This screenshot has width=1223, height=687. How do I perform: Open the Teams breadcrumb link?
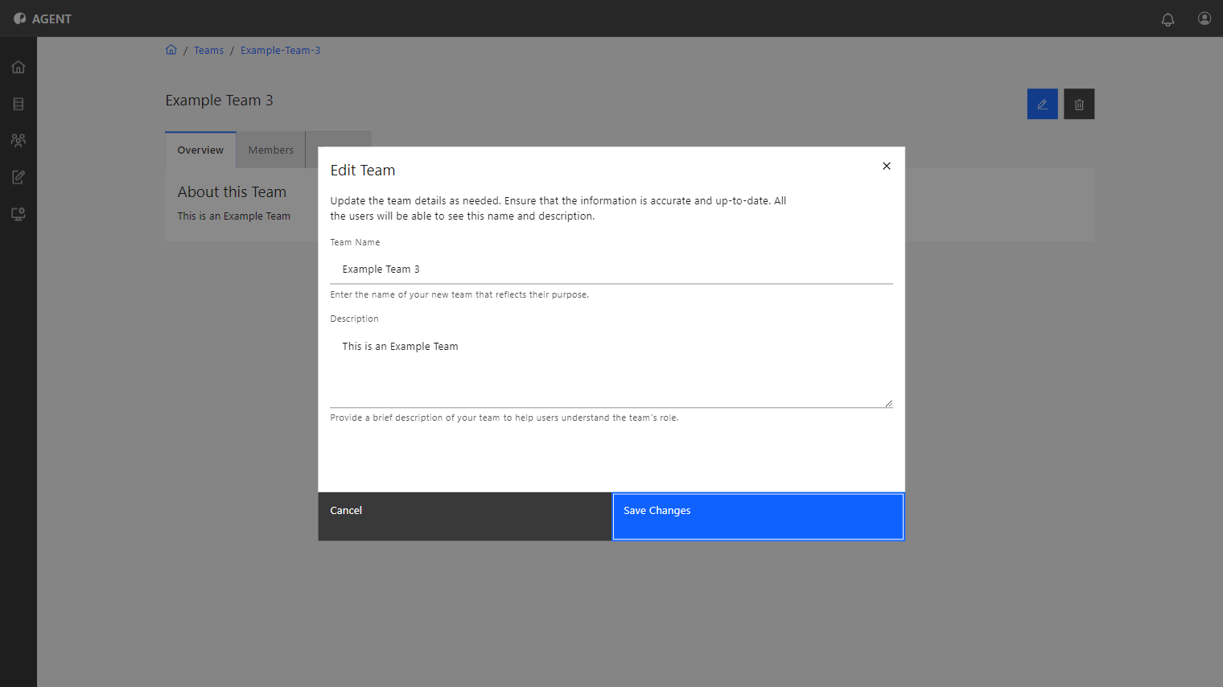click(x=208, y=50)
